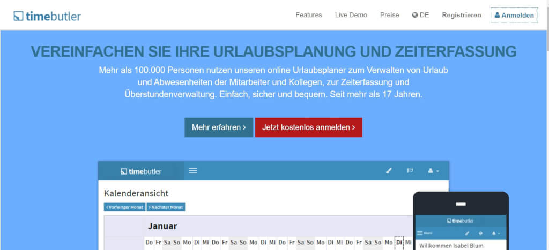Click the Januar month label
The height and width of the screenshot is (250, 549).
tap(162, 226)
